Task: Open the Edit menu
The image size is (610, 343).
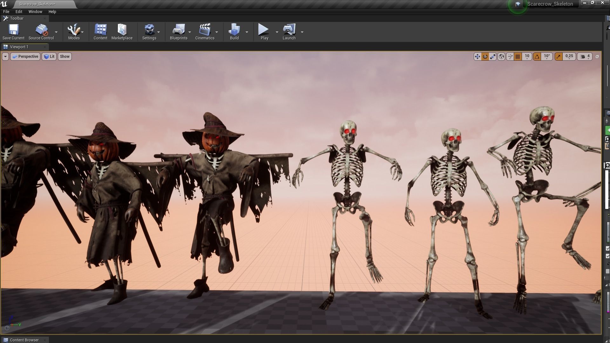Action: pos(19,11)
